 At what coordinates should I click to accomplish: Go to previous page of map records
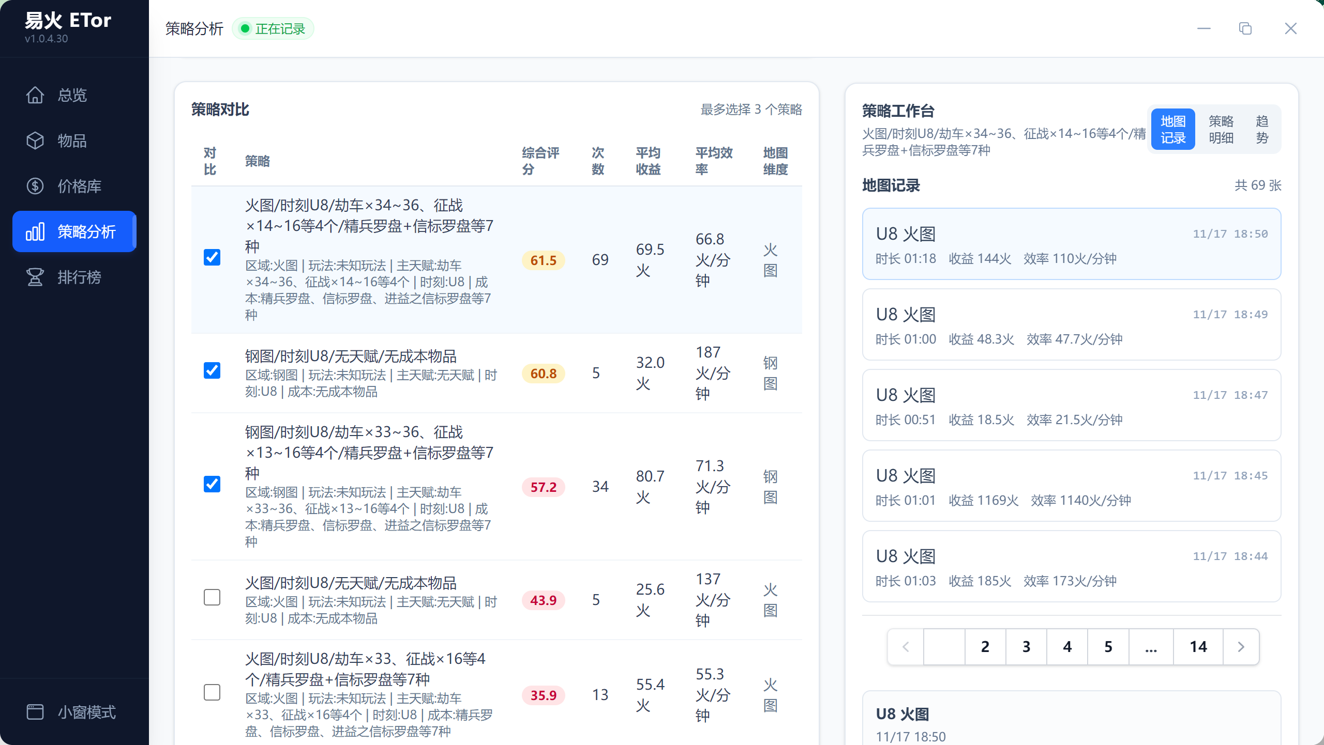coord(906,646)
